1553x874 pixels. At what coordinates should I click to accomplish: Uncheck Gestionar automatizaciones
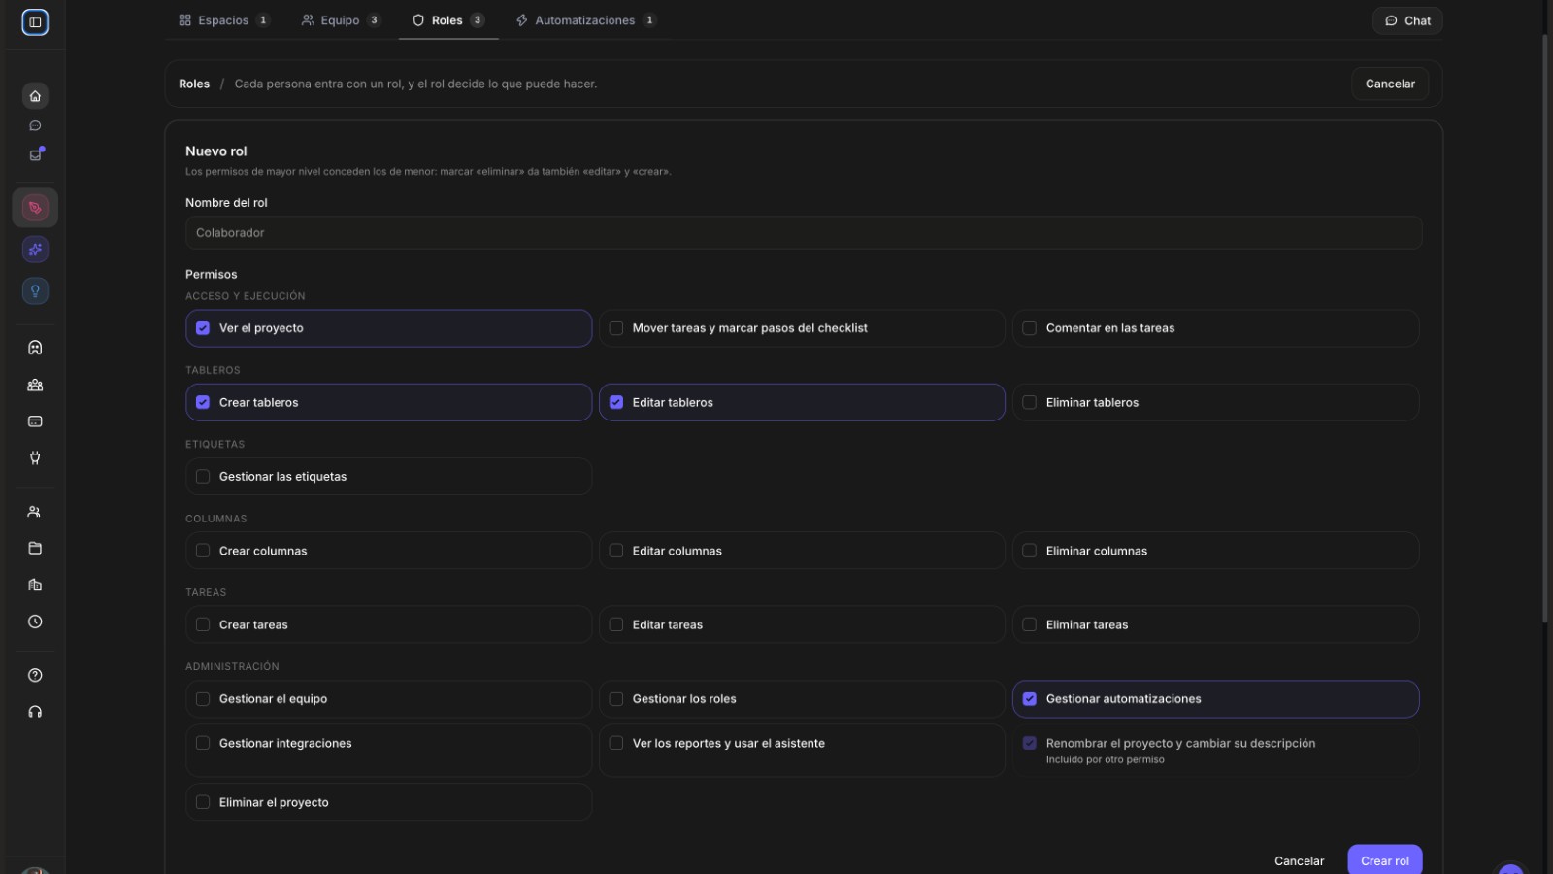(x=1215, y=699)
